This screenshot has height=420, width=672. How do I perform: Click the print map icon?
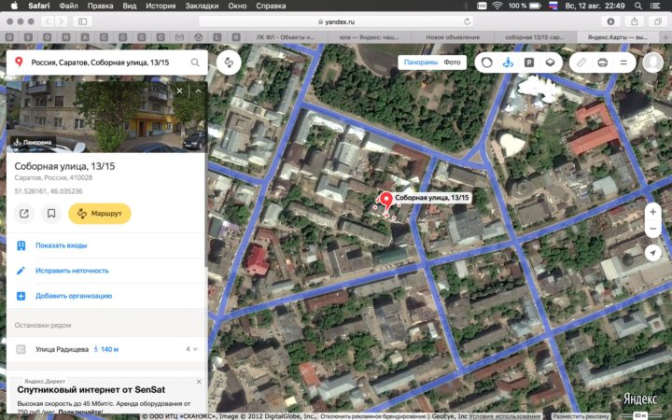602,63
